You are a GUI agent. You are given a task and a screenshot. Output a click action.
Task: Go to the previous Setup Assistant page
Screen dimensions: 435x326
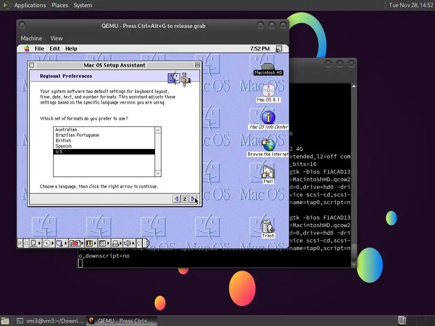176,199
